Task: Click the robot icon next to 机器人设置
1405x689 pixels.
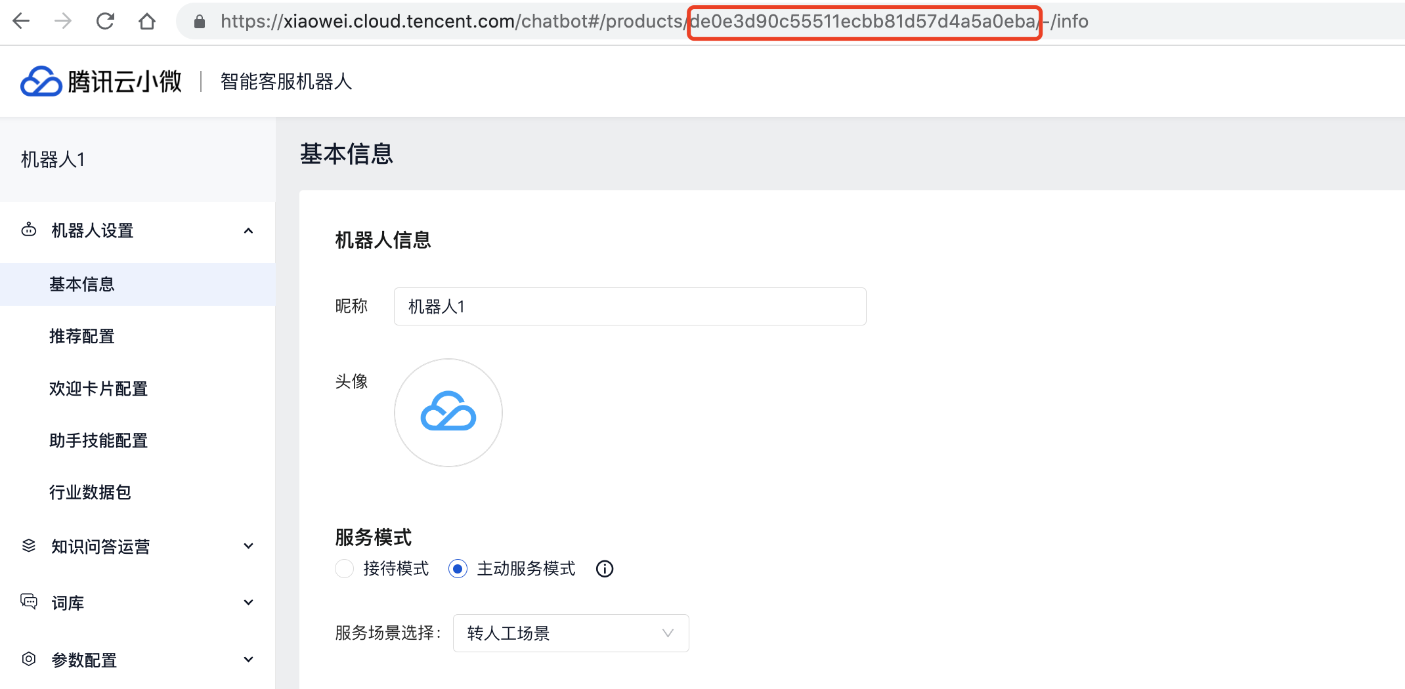Action: [29, 230]
